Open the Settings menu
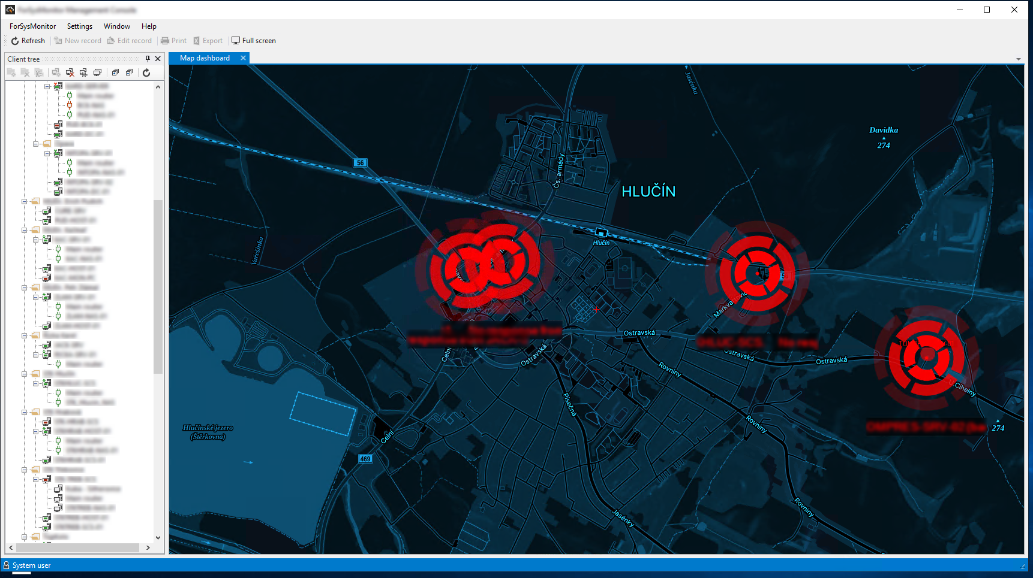1033x578 pixels. (x=79, y=26)
